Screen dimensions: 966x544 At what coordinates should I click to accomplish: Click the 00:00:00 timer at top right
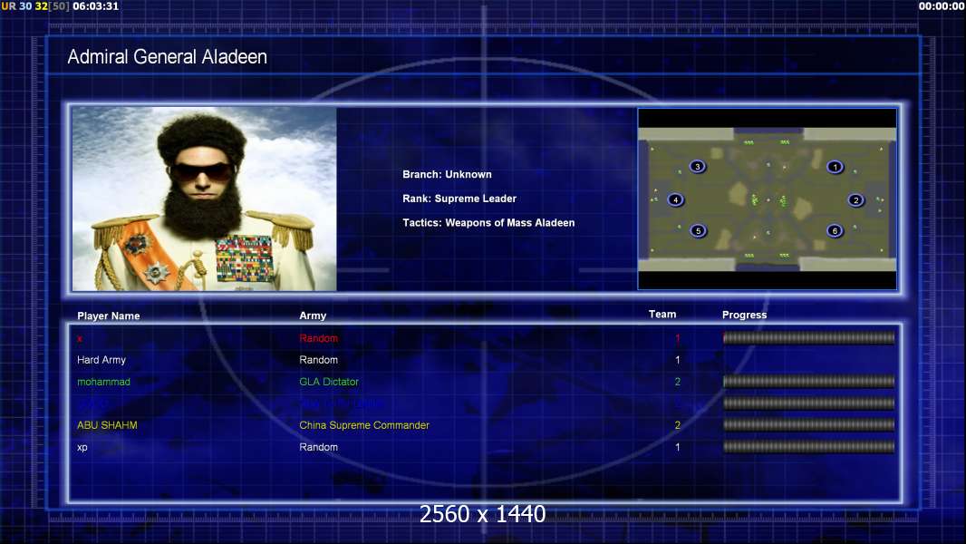[942, 6]
